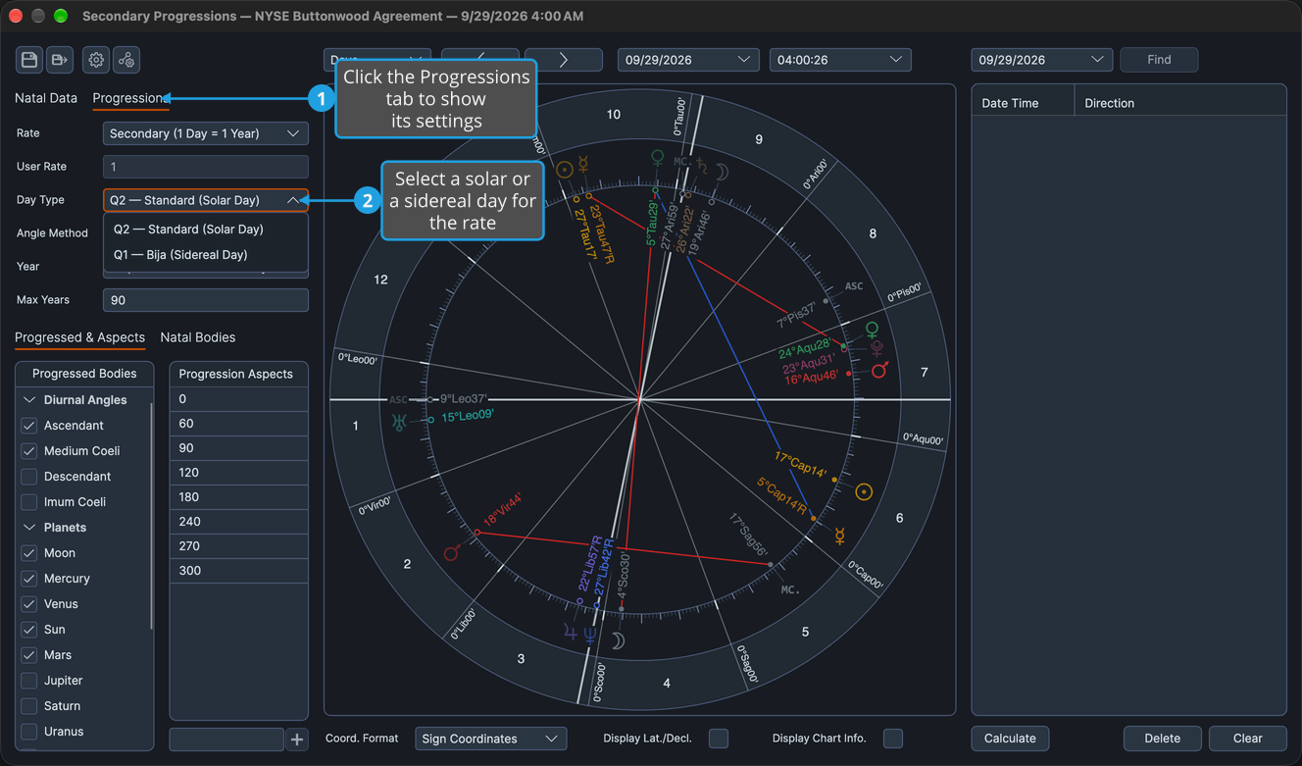Click the export file icon
This screenshot has width=1302, height=766.
60,60
